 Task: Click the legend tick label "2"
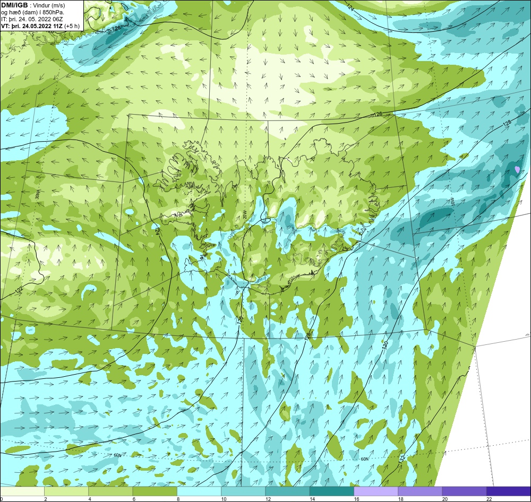[x=45, y=499]
